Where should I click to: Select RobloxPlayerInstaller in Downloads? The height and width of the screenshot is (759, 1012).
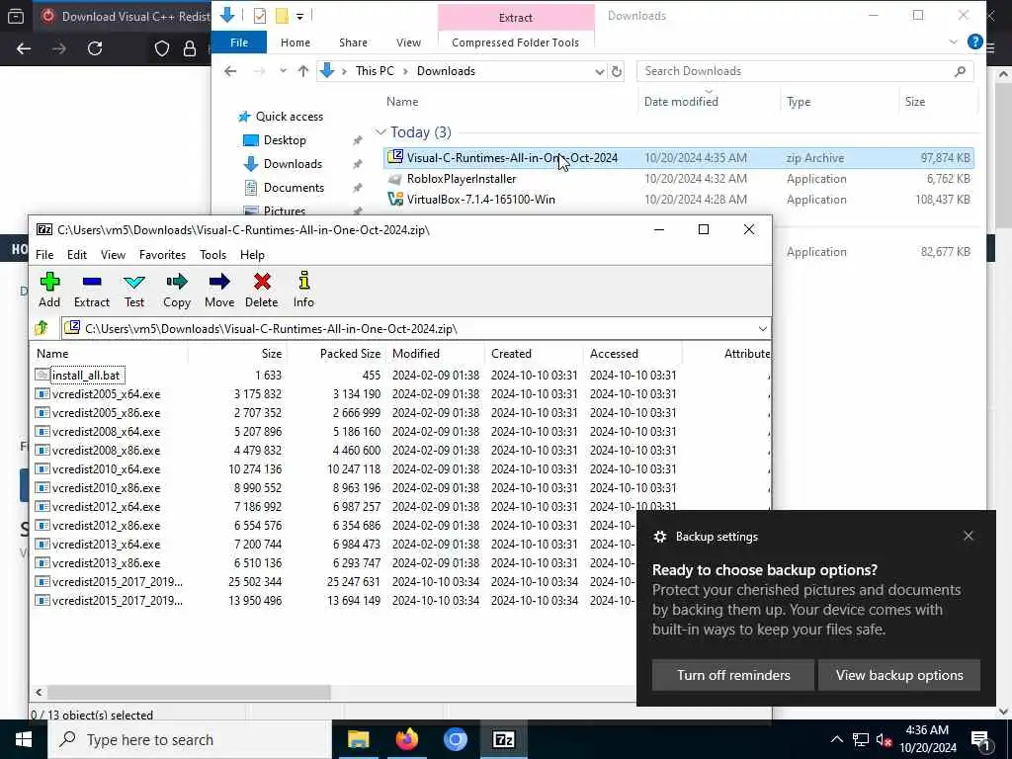point(462,178)
